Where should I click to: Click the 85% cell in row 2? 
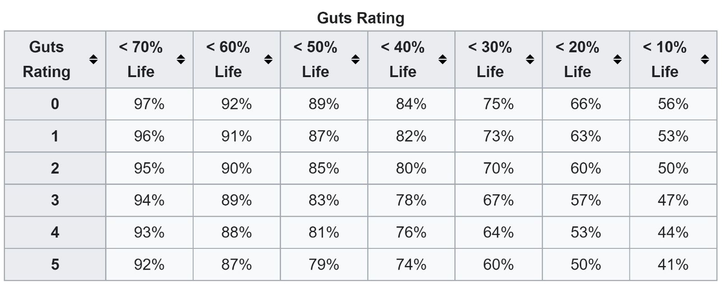[x=324, y=168]
